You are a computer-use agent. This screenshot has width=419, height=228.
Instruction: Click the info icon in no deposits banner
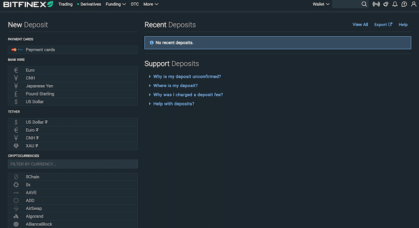click(151, 43)
